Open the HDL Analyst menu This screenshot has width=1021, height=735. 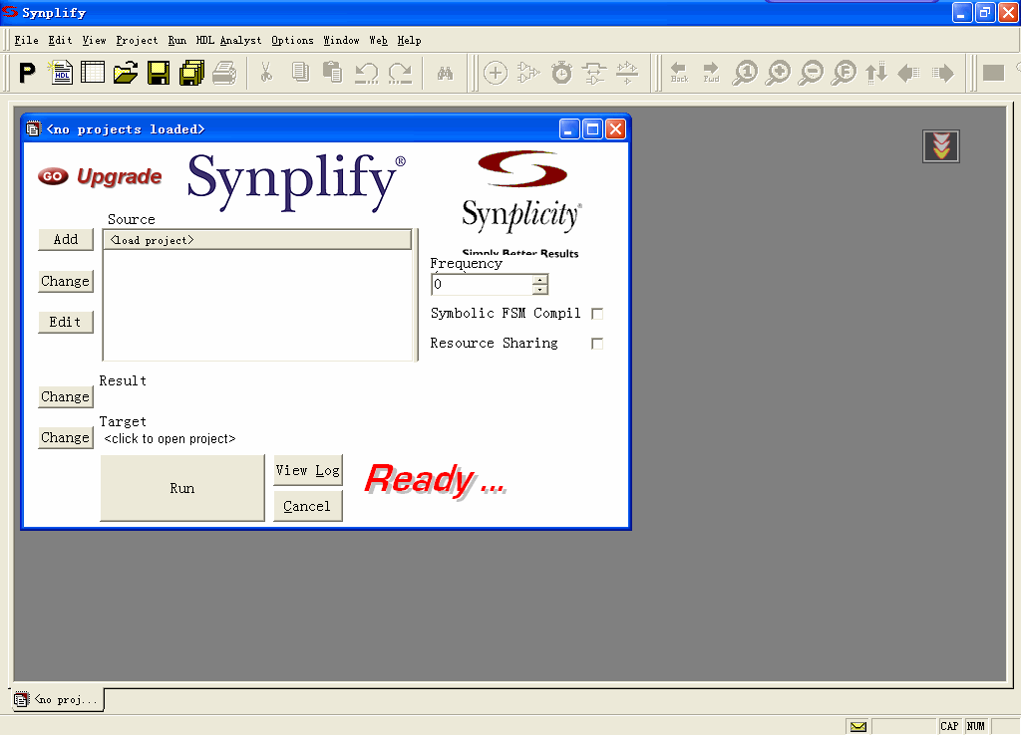point(228,40)
